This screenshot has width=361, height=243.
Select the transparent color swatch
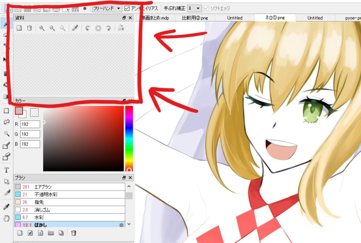pyautogui.click(x=34, y=112)
